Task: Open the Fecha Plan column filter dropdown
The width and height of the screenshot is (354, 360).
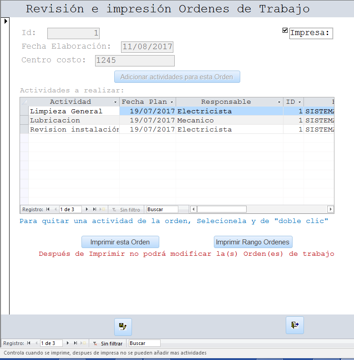Action: click(x=172, y=102)
